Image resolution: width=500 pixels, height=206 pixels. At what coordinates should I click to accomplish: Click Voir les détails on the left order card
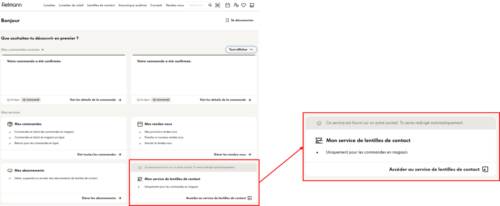pos(95,100)
